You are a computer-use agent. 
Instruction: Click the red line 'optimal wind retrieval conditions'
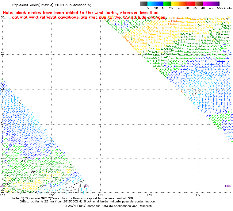89,17
